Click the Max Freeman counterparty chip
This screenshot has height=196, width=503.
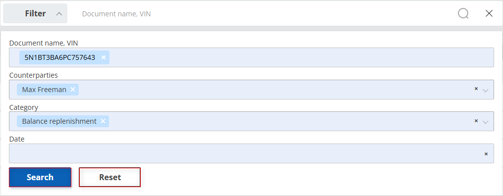point(44,90)
